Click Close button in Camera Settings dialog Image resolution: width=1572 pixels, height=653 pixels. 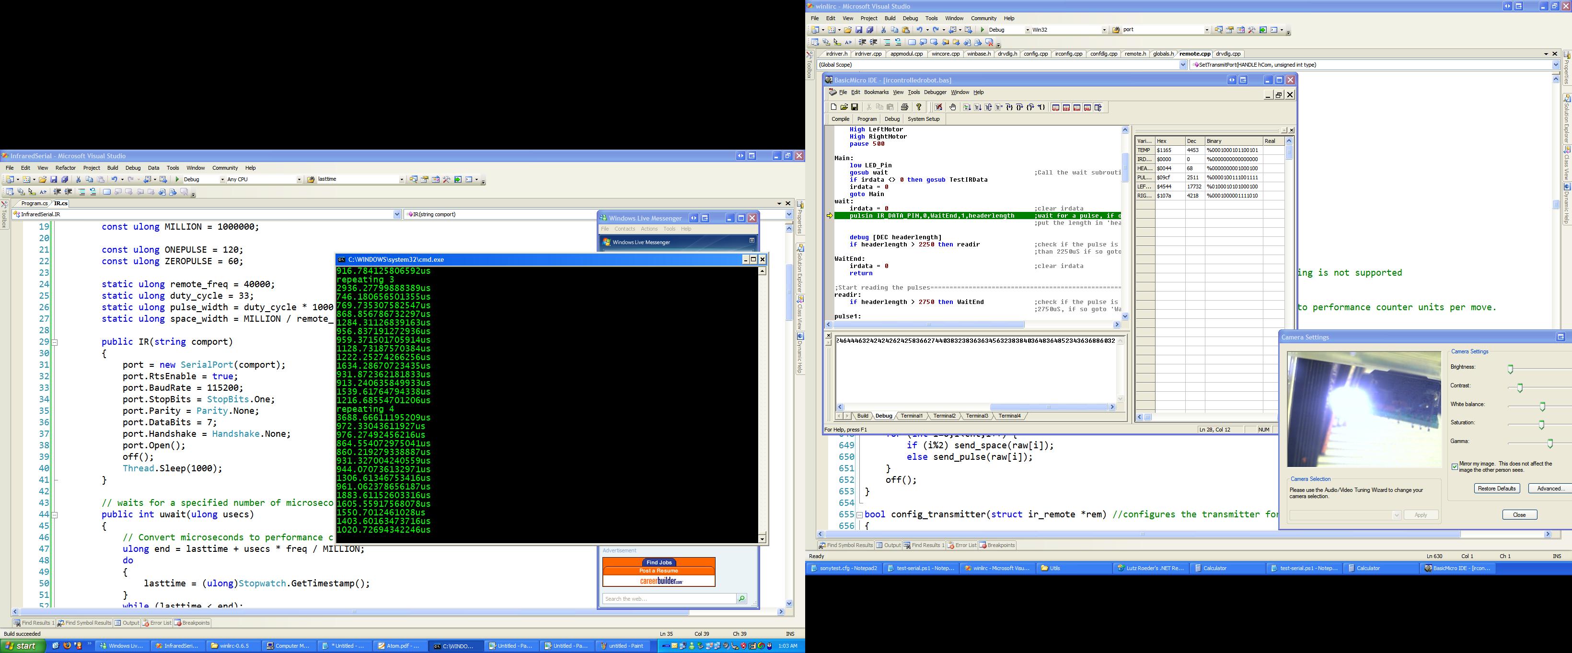click(1519, 514)
